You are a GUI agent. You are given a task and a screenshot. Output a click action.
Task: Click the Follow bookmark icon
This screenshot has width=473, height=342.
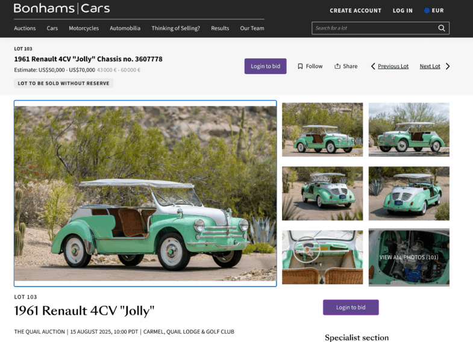(x=300, y=66)
